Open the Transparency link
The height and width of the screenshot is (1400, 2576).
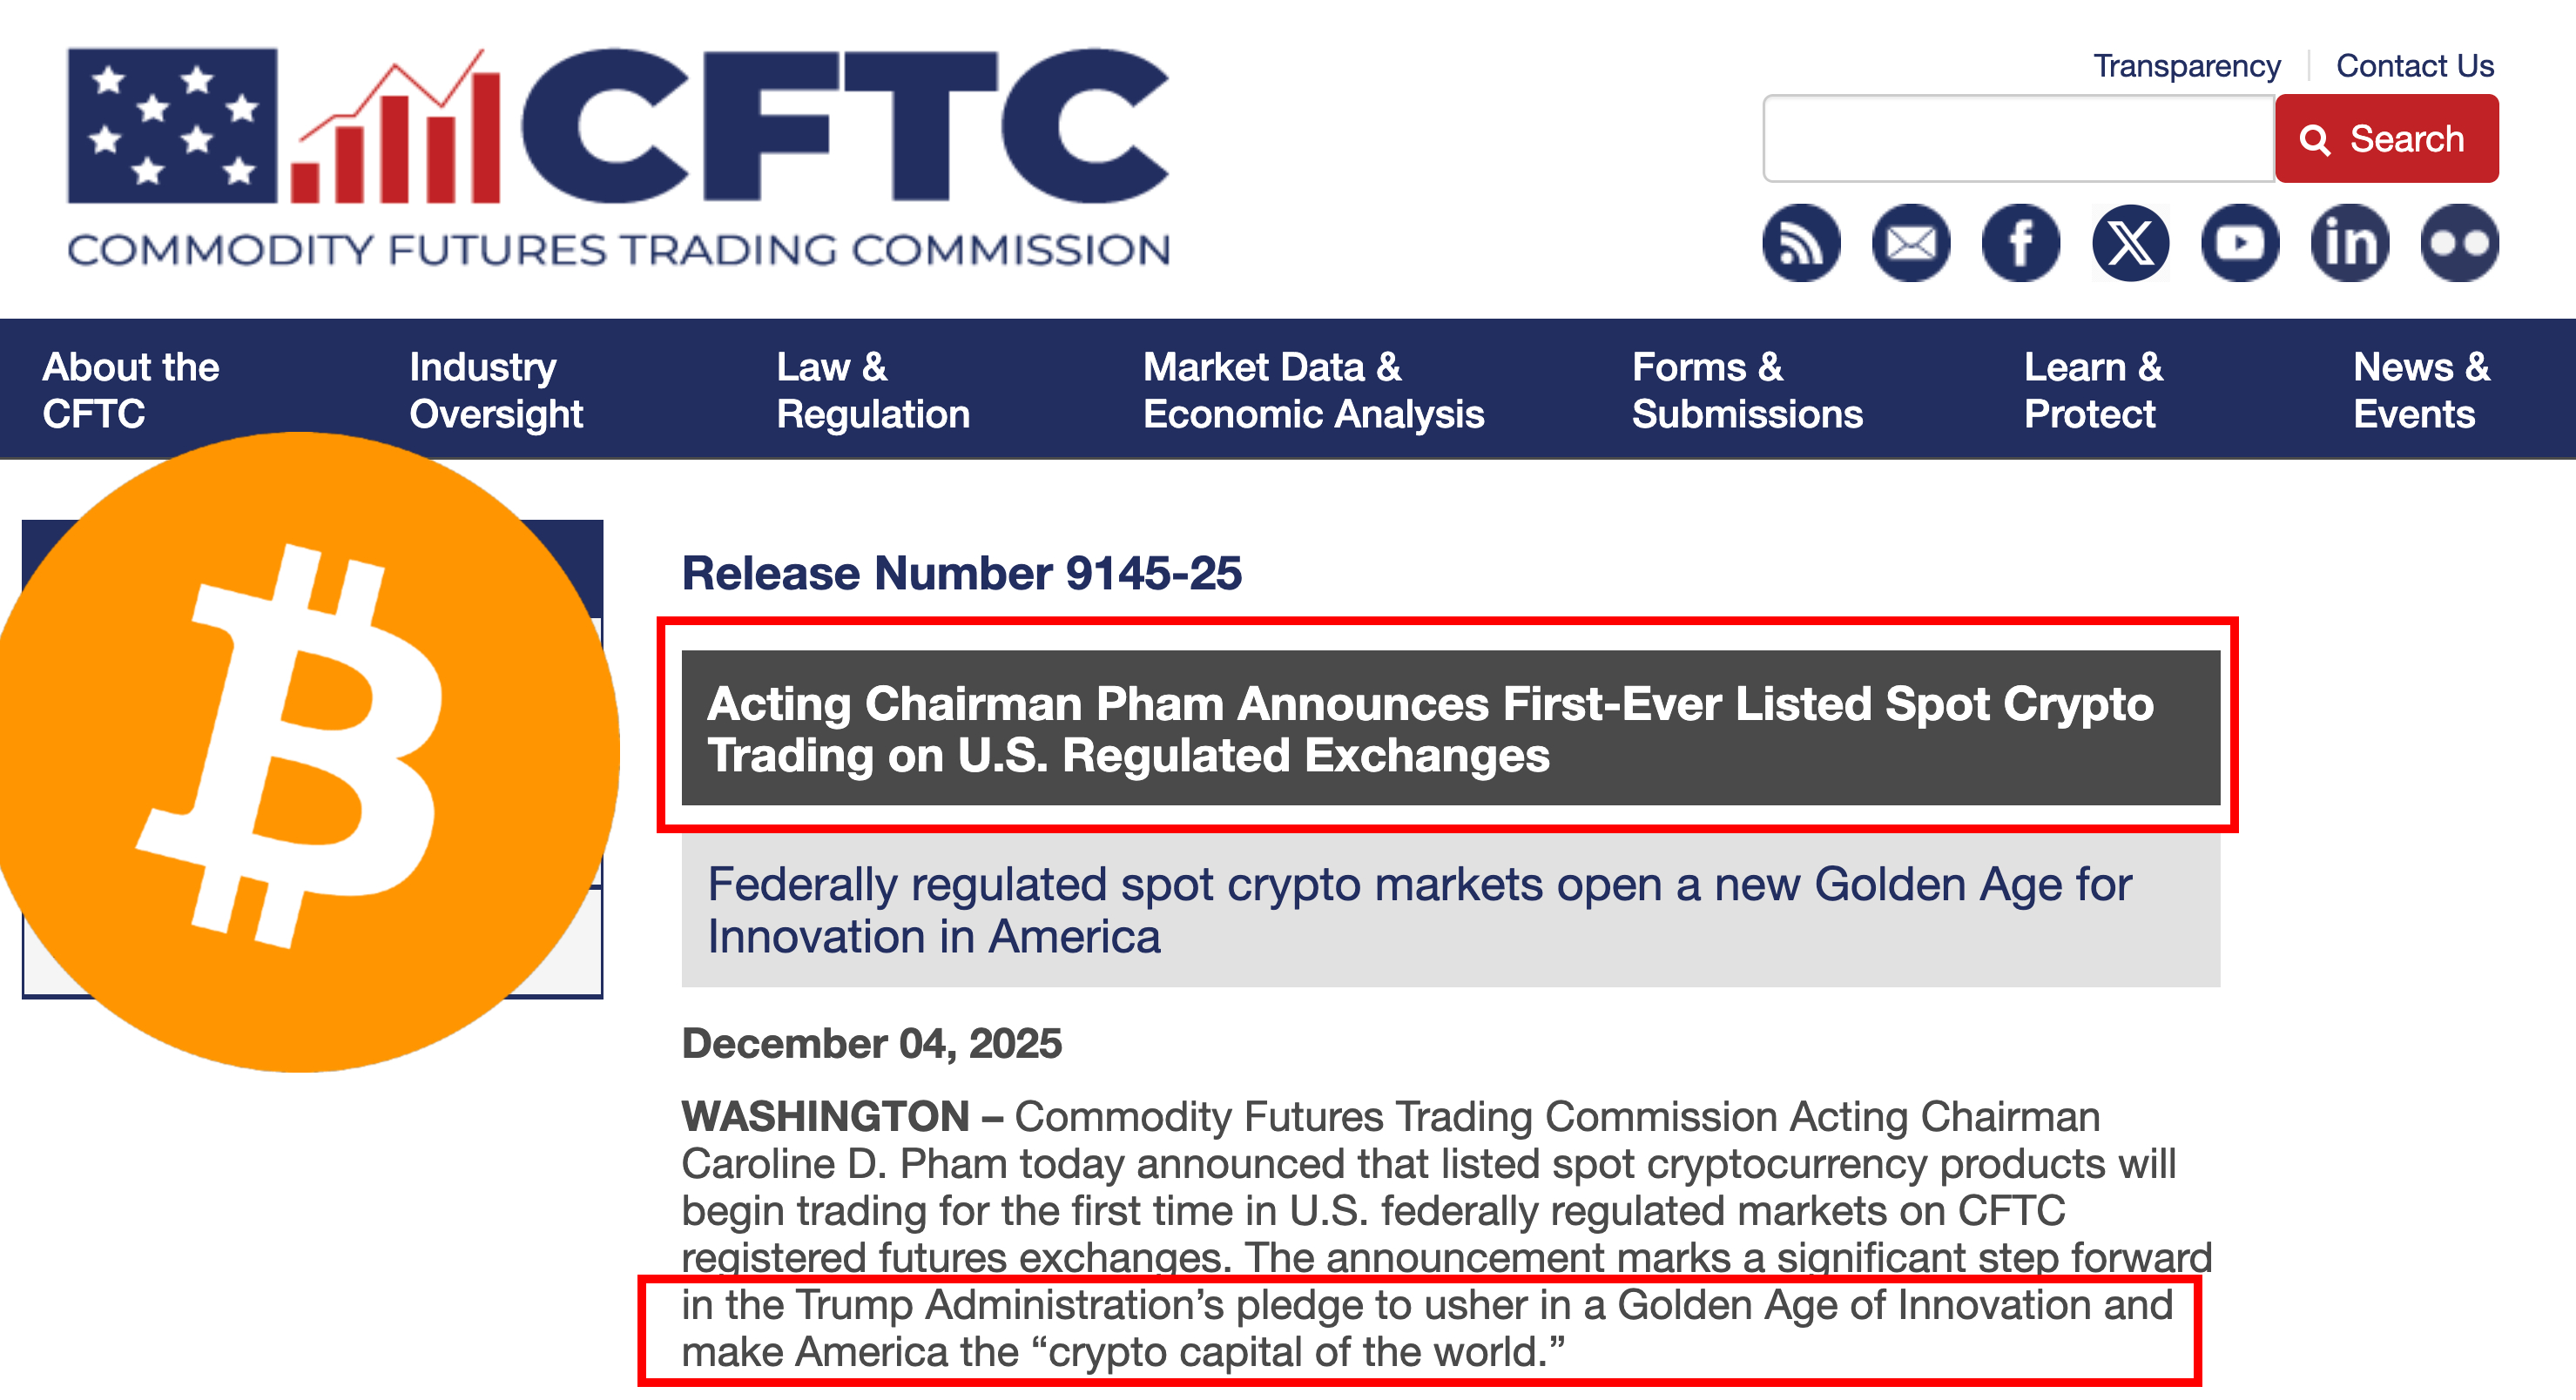click(x=2187, y=66)
